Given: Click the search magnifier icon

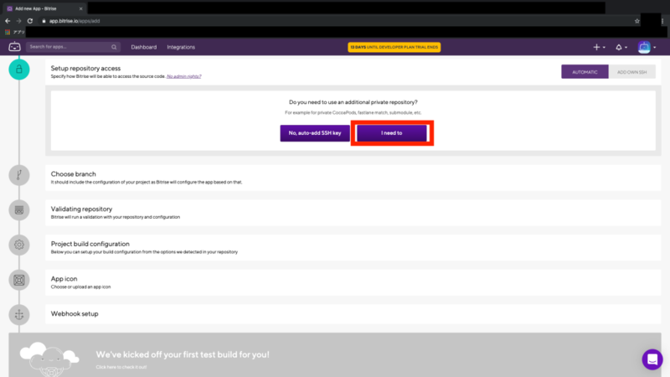Looking at the screenshot, I should point(114,47).
